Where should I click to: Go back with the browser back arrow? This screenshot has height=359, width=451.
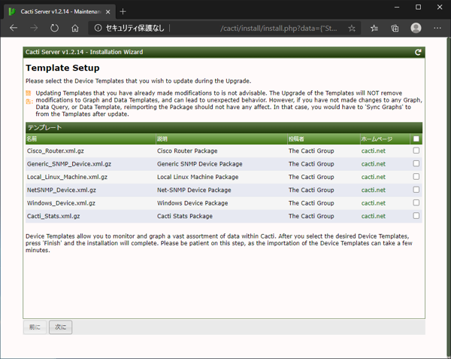click(14, 28)
